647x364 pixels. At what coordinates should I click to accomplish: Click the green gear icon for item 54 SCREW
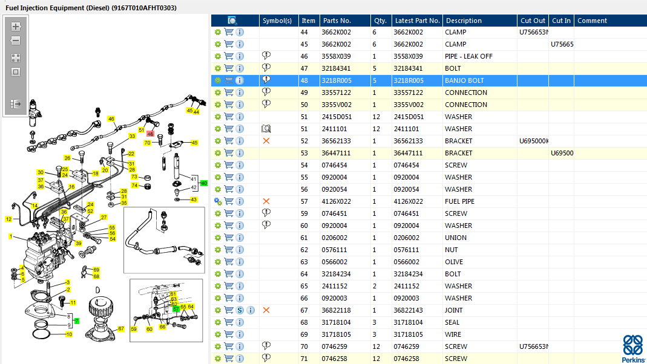point(217,165)
